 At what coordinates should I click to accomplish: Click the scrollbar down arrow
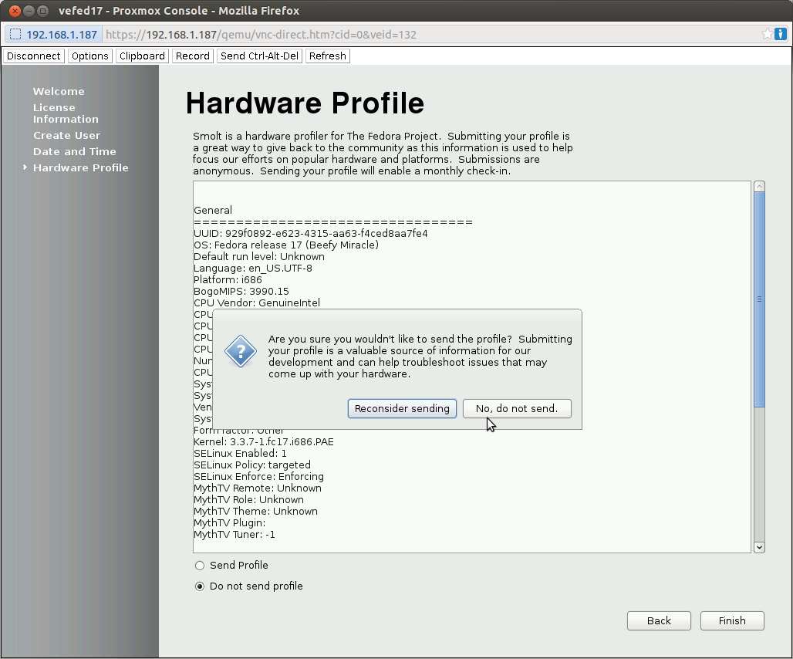click(x=758, y=547)
